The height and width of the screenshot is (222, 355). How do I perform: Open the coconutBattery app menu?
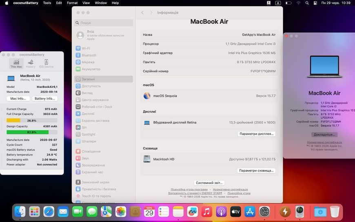26,3
